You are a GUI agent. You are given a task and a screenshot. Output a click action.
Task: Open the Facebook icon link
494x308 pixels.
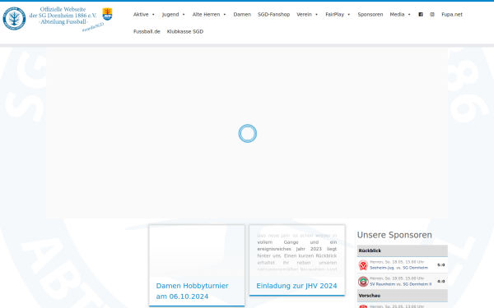click(421, 15)
